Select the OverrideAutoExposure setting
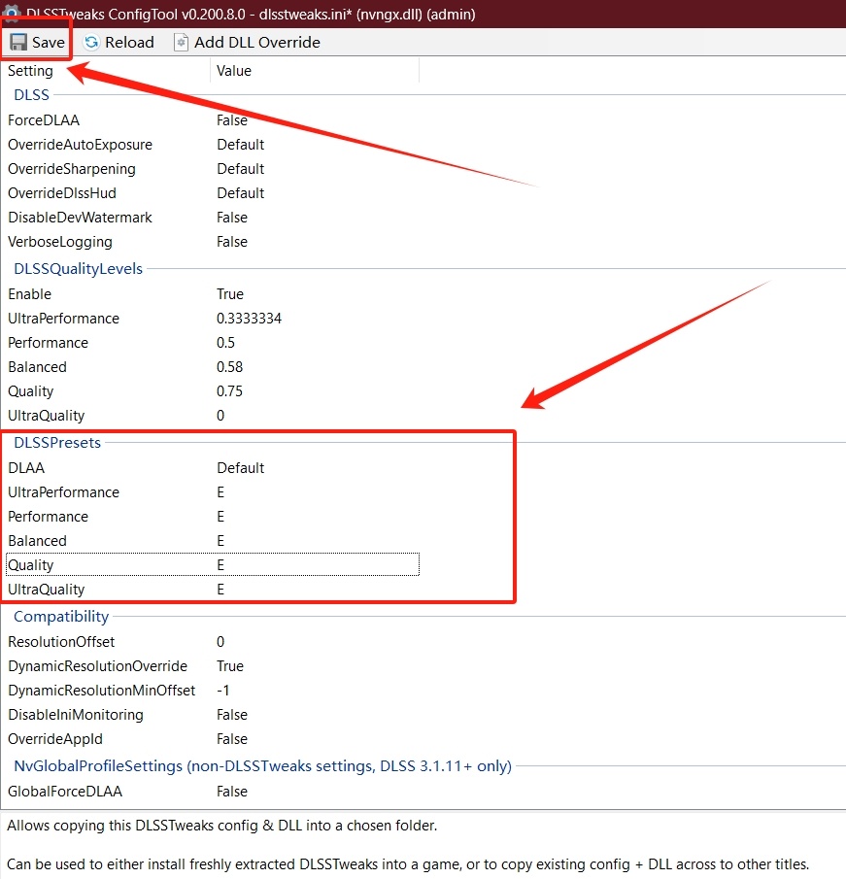The image size is (846, 879). [81, 145]
